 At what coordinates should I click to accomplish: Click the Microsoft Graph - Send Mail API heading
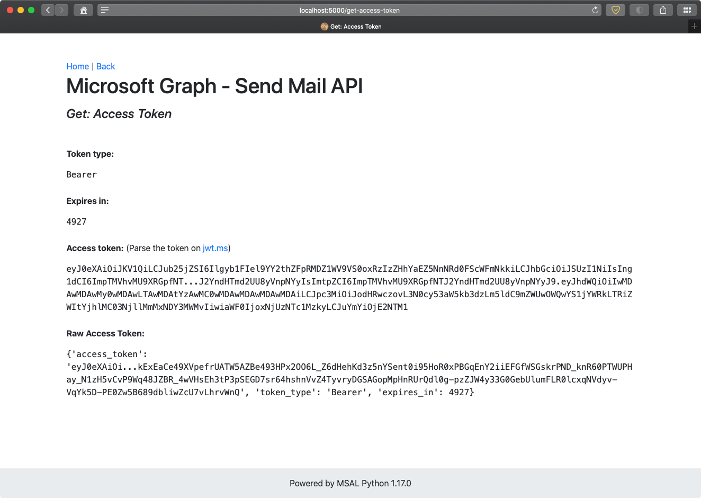coord(214,86)
